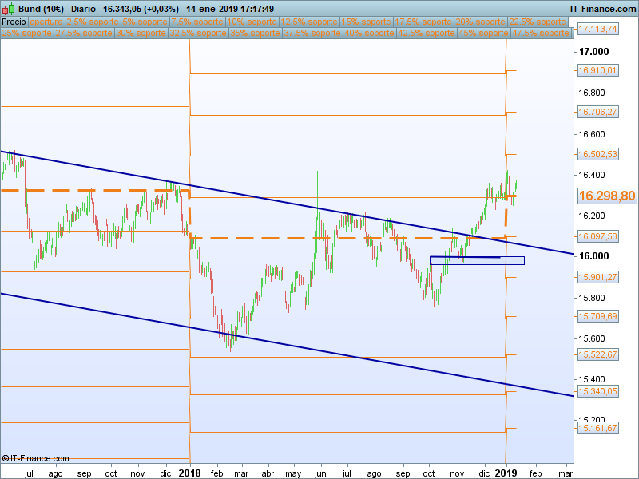This screenshot has width=639, height=479.
Task: Open the Diario timeframe label
Action: coord(84,9)
